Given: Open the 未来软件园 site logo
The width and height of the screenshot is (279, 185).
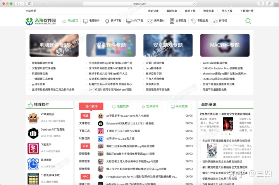Looking at the screenshot, I should (x=41, y=21).
